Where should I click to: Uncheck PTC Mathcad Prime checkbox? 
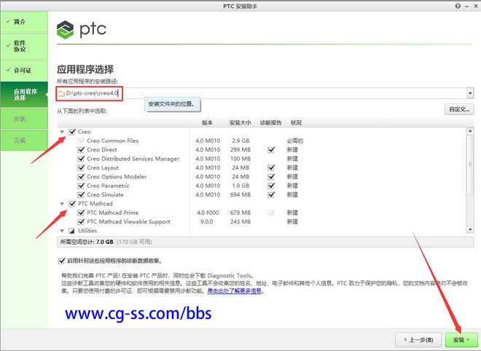tap(81, 213)
